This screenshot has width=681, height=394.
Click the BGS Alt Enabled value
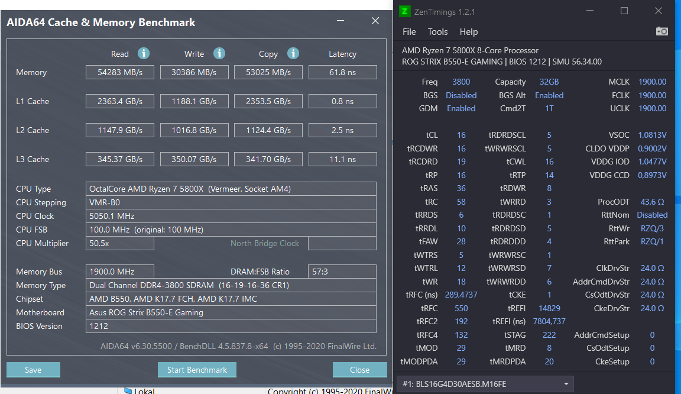(549, 95)
